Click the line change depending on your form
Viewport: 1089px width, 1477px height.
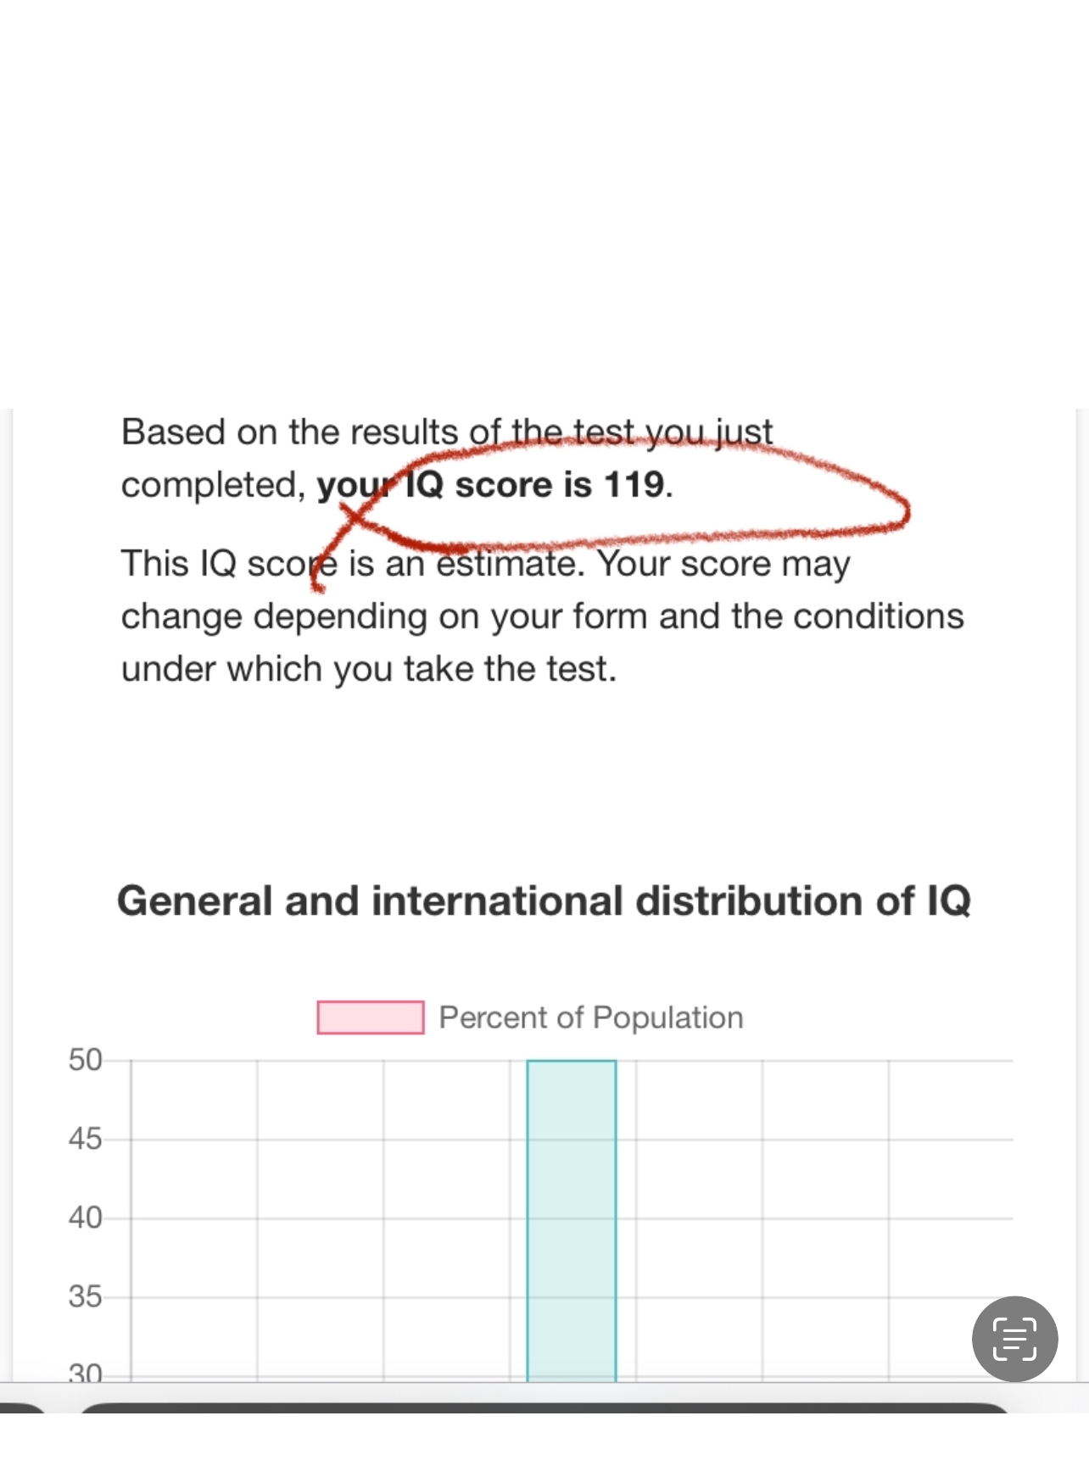click(543, 616)
